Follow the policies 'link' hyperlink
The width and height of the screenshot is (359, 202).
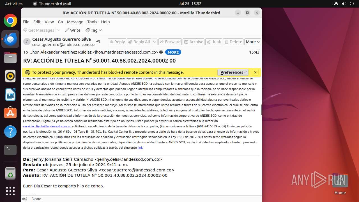140,148
